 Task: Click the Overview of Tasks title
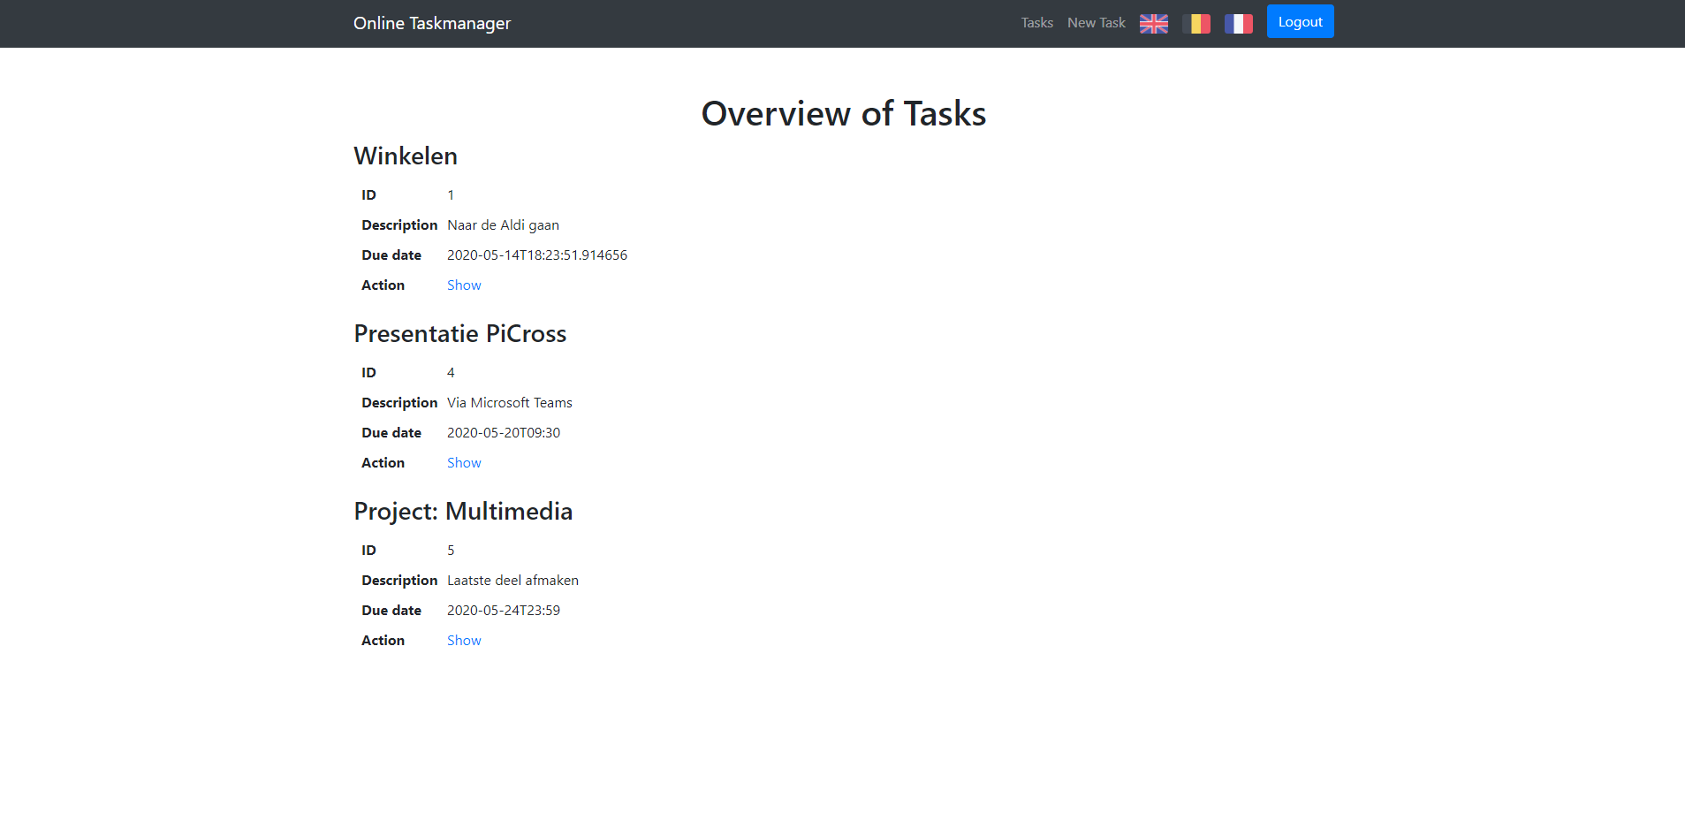[844, 114]
